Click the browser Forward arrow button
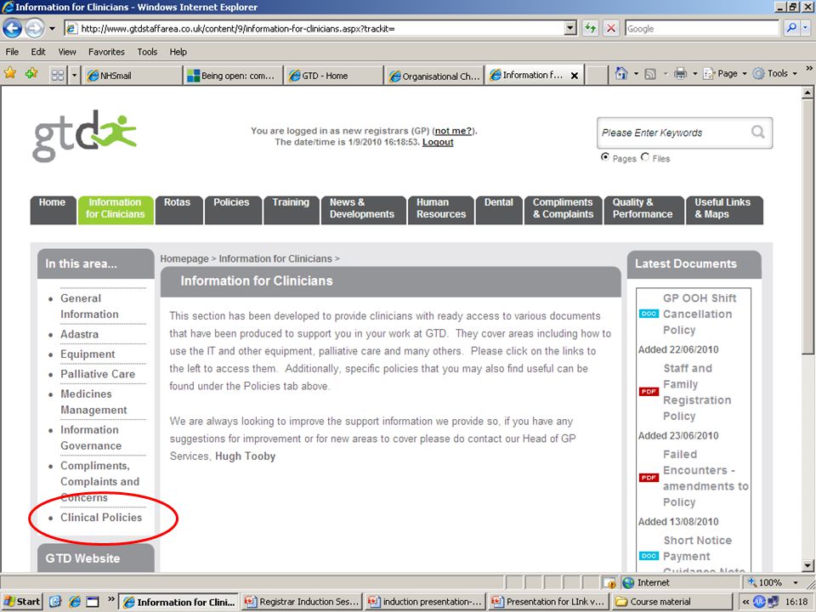 point(35,28)
